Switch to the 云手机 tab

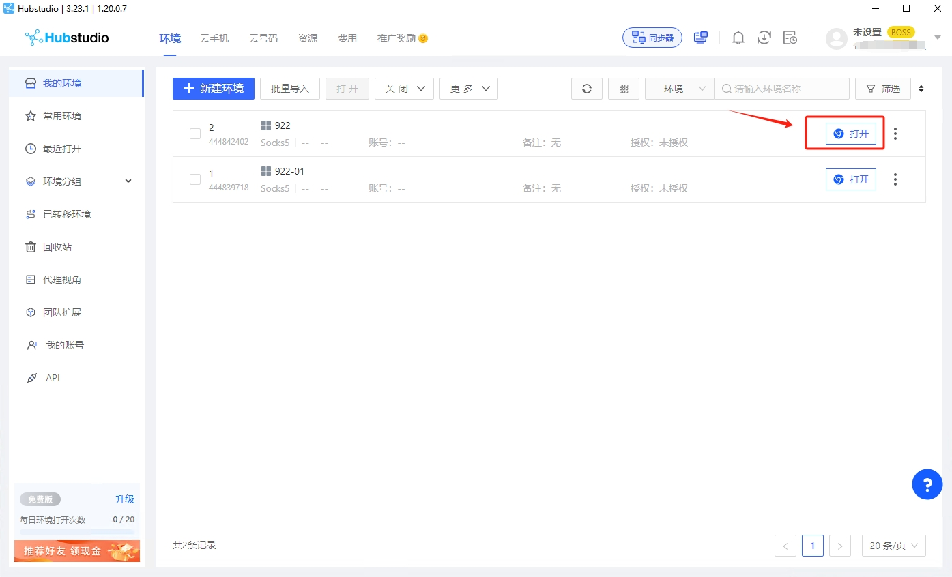click(214, 38)
